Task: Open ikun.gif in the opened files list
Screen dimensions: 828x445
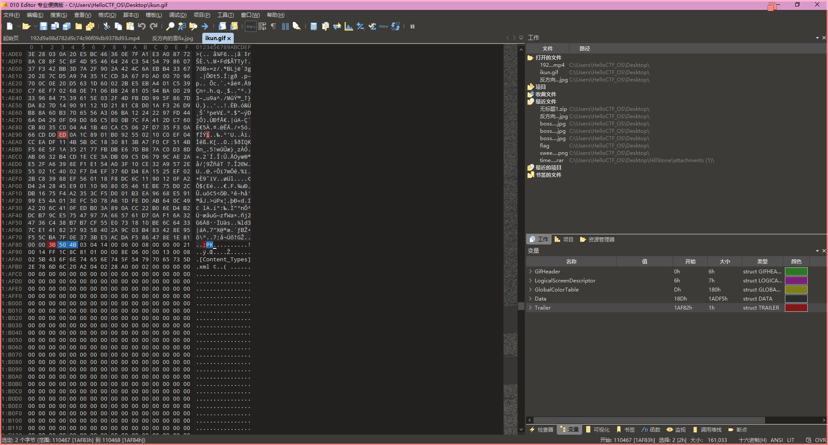Action: [x=549, y=72]
